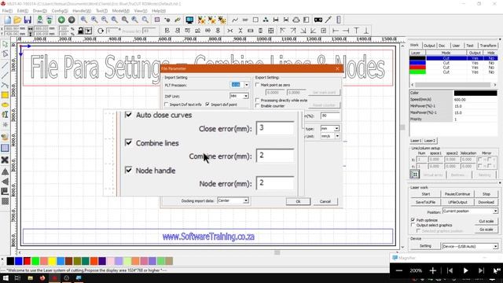503x283 pixels.
Task: Click the device Setting button
Action: coord(425,246)
